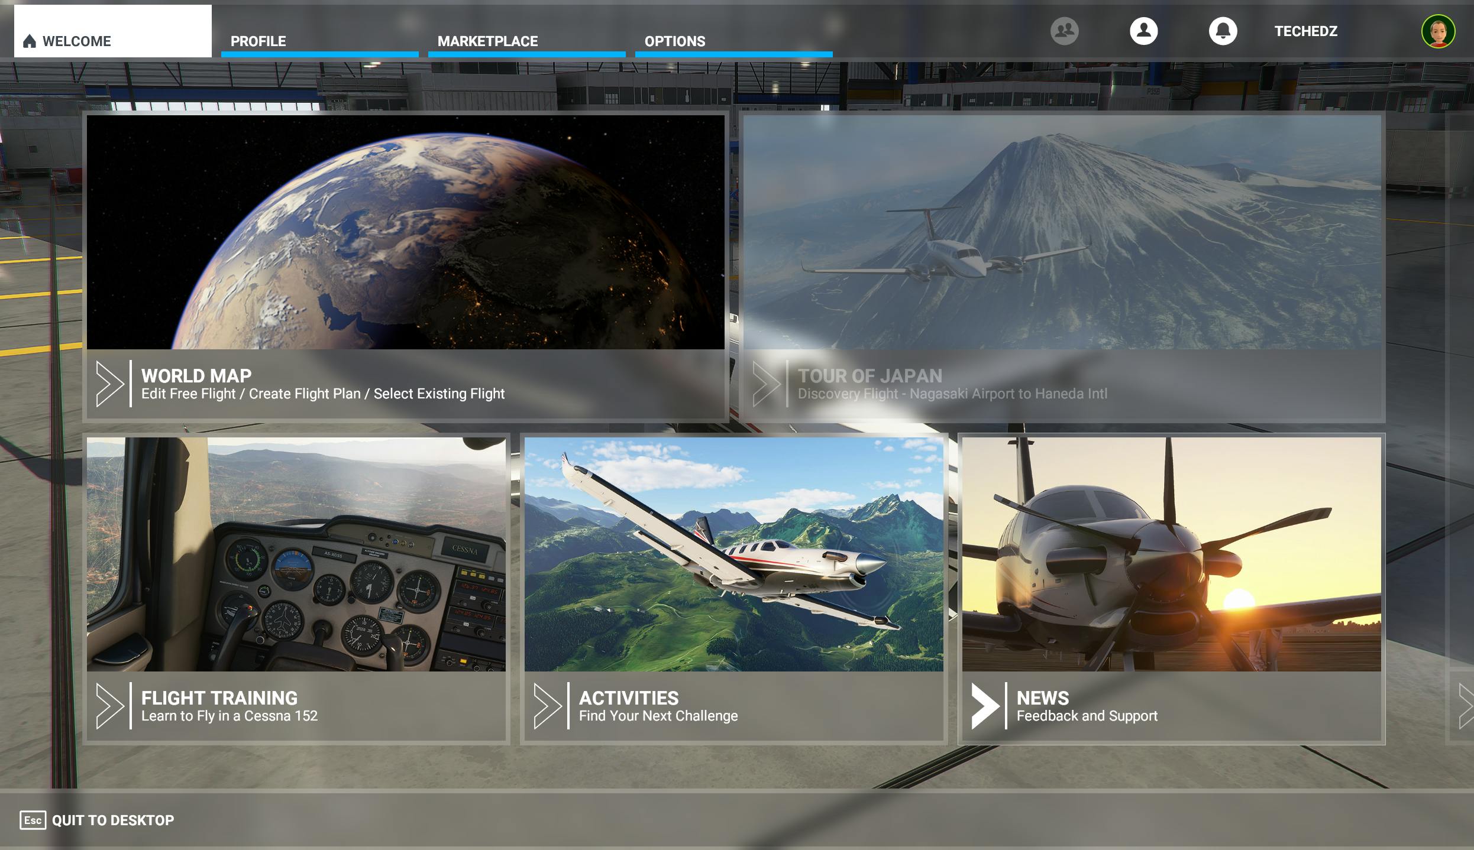The width and height of the screenshot is (1474, 850).
Task: Click the Earth image on the World Map card
Action: pyautogui.click(x=406, y=233)
